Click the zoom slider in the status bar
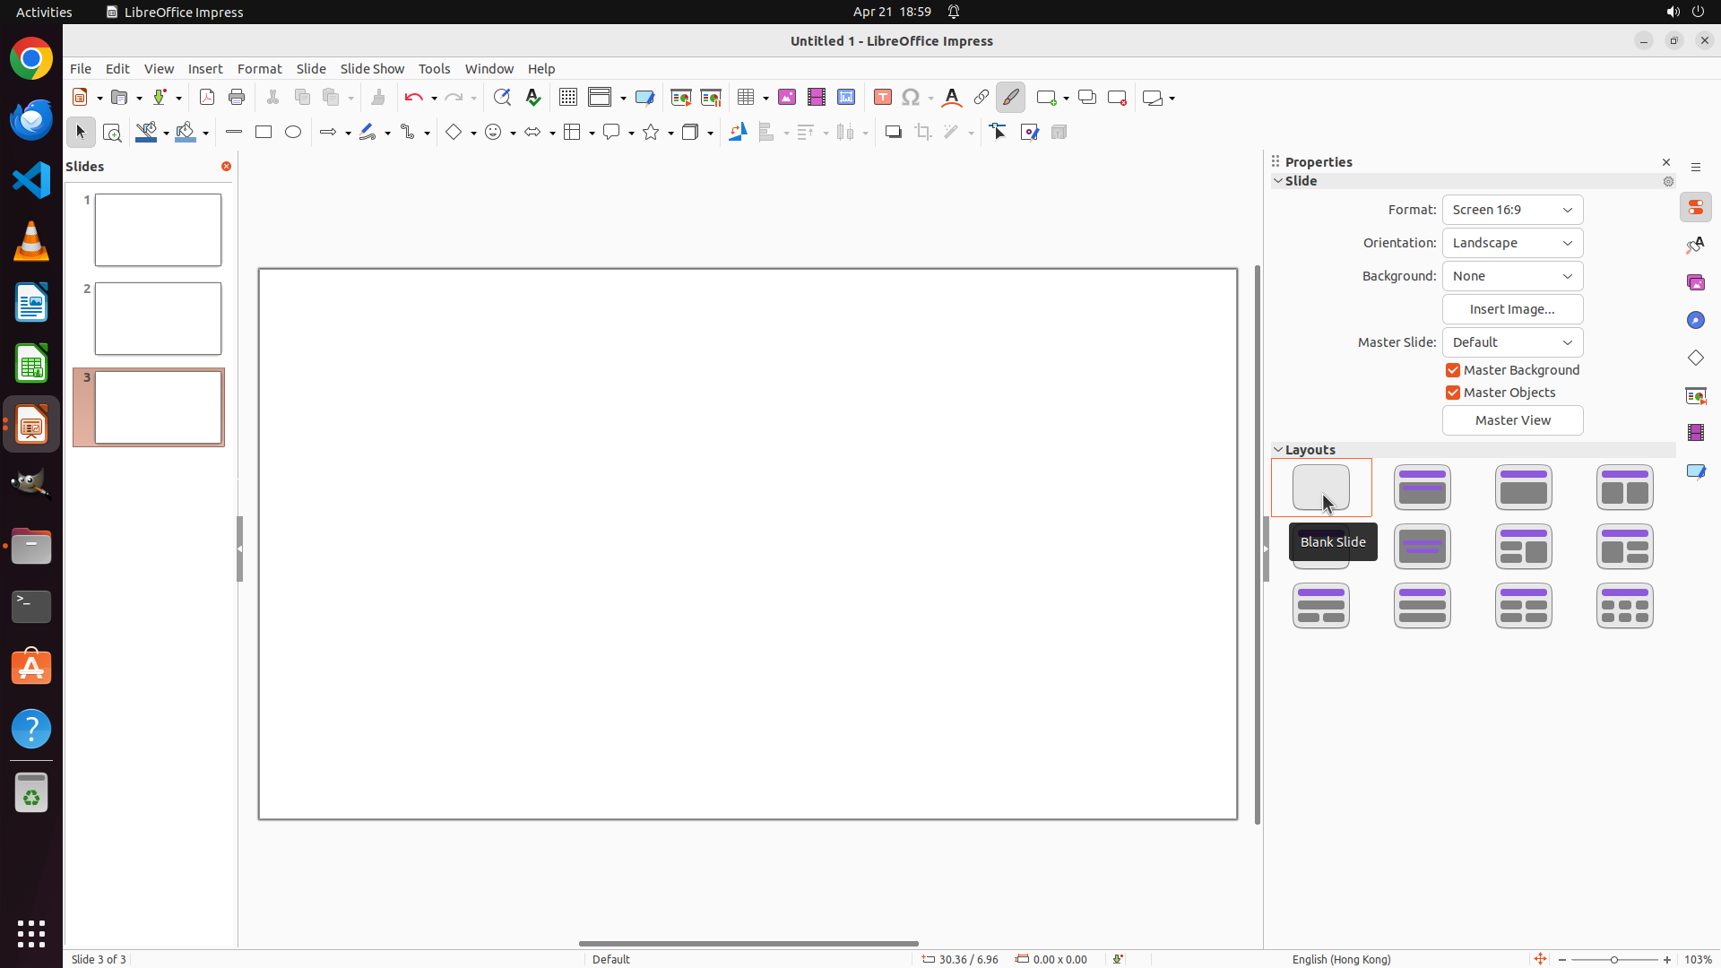The height and width of the screenshot is (968, 1721). (1614, 959)
